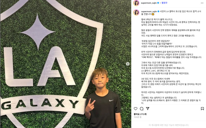
Task: Share the post using the paper plane icon
Action: tap(148, 108)
